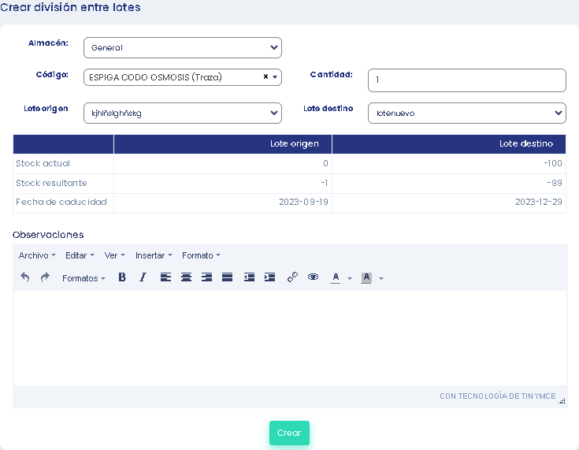Click the redo arrow in editor toolbar
The width and height of the screenshot is (579, 450).
click(x=45, y=277)
